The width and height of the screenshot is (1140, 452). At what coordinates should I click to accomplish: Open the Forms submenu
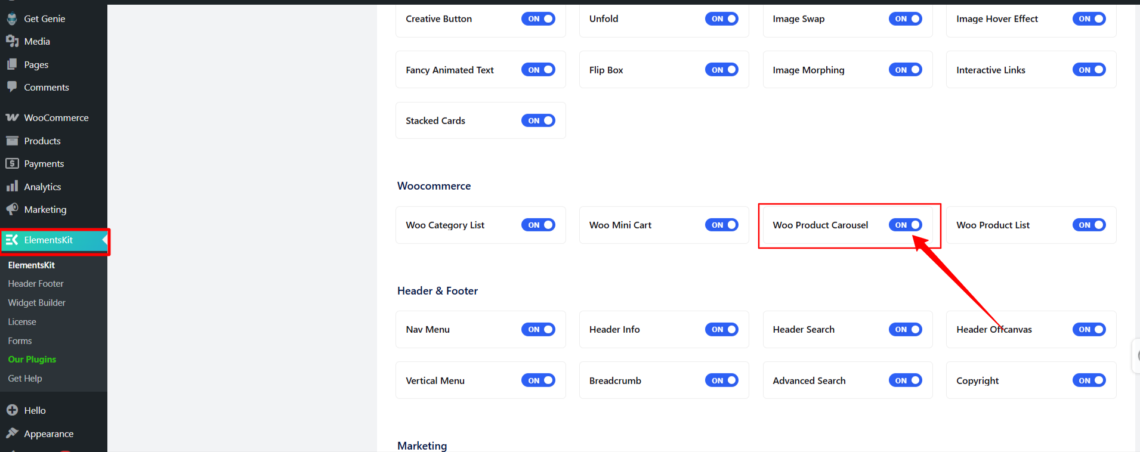20,341
